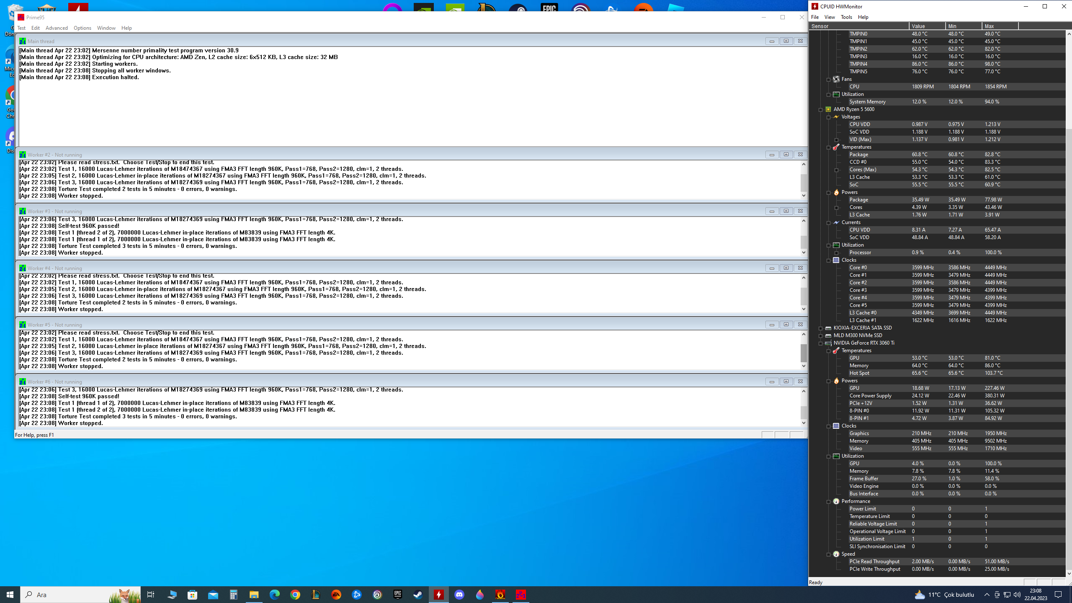1072x603 pixels.
Task: Click Worker #2 scroll up arrow
Action: coord(804,164)
